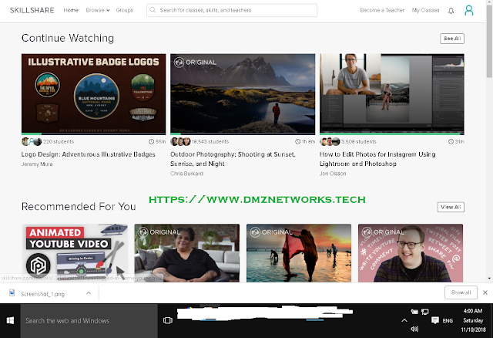The image size is (493, 338).
Task: Click See All for Continue Watching
Action: 452,39
